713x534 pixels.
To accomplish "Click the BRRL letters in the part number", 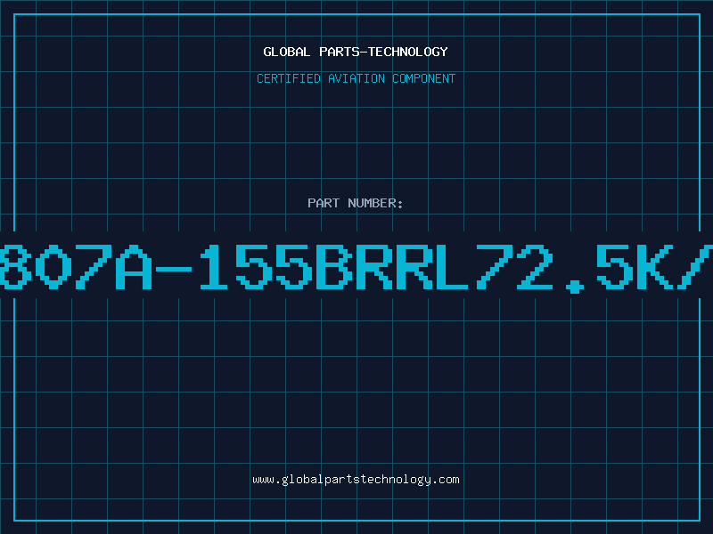I will (x=392, y=266).
